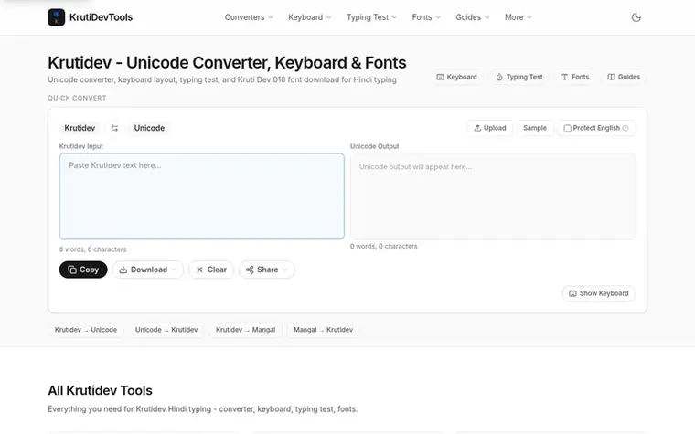Expand the Share options dropdown
The height and width of the screenshot is (434, 695).
(x=267, y=270)
